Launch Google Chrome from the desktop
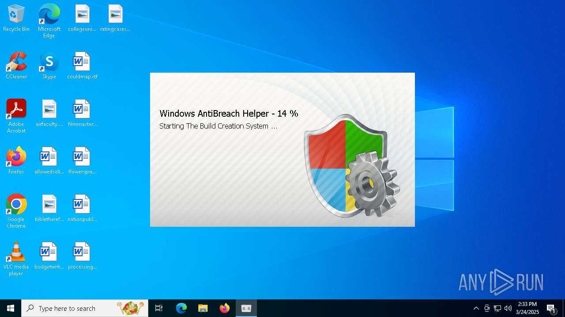The height and width of the screenshot is (317, 565). tap(16, 211)
